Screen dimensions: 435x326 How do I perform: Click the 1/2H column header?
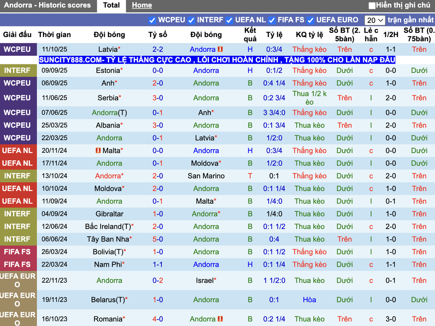coord(390,35)
